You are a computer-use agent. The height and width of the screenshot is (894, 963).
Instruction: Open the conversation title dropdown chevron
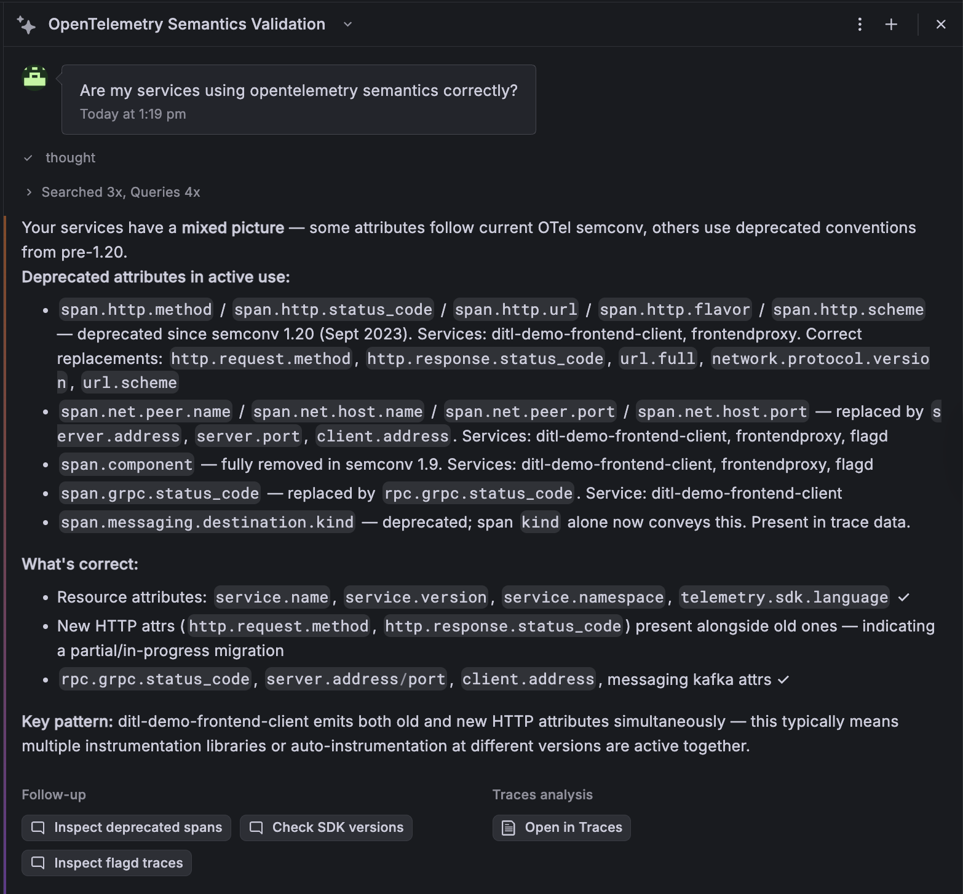347,25
